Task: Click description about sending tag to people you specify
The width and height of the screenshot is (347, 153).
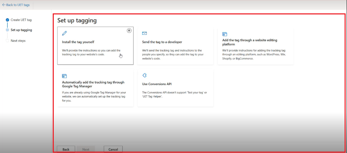Action: coord(173,55)
